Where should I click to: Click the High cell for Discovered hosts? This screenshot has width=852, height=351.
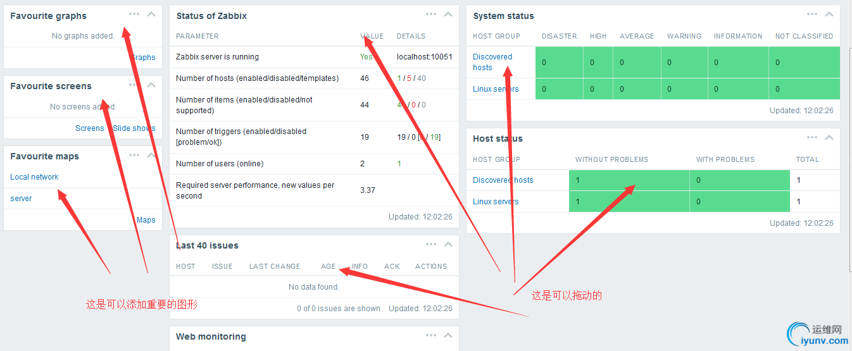click(x=598, y=63)
